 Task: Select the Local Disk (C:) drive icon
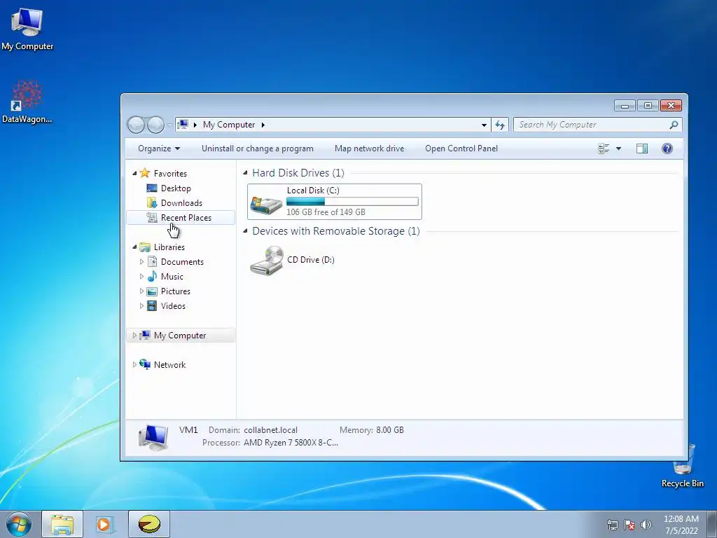267,204
